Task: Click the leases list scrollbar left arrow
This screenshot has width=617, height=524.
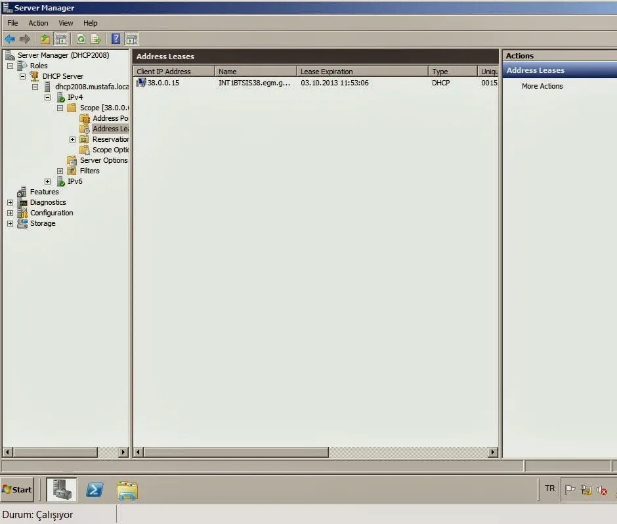Action: pyautogui.click(x=138, y=452)
